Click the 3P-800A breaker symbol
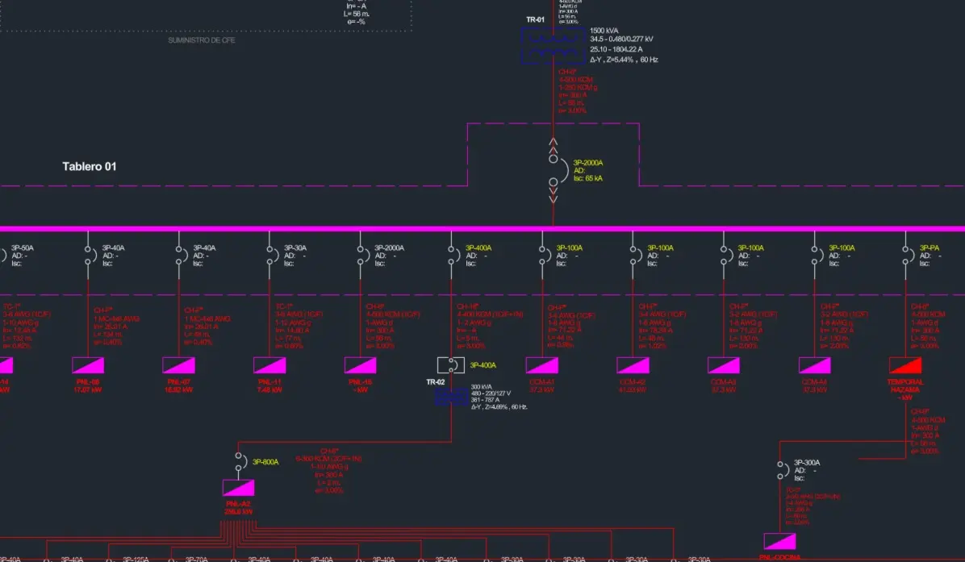 click(240, 462)
